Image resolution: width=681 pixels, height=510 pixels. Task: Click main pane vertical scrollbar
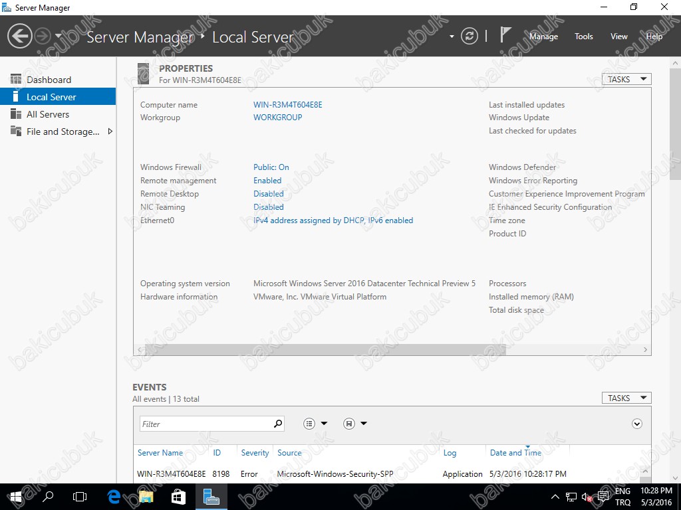pos(675,123)
